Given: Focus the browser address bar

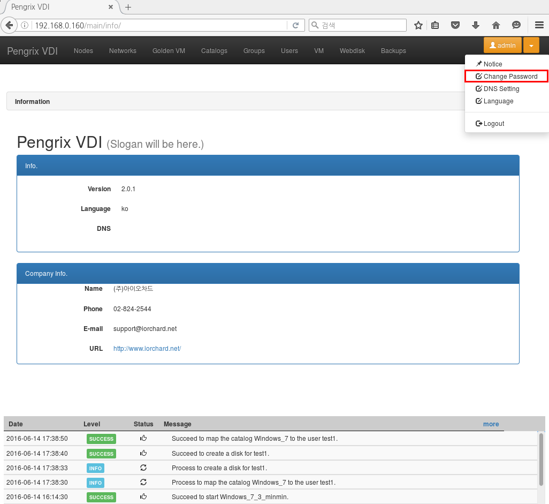Looking at the screenshot, I should (159, 25).
